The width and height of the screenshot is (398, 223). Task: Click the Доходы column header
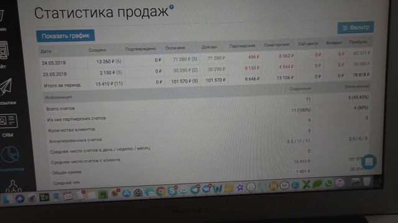209,47
